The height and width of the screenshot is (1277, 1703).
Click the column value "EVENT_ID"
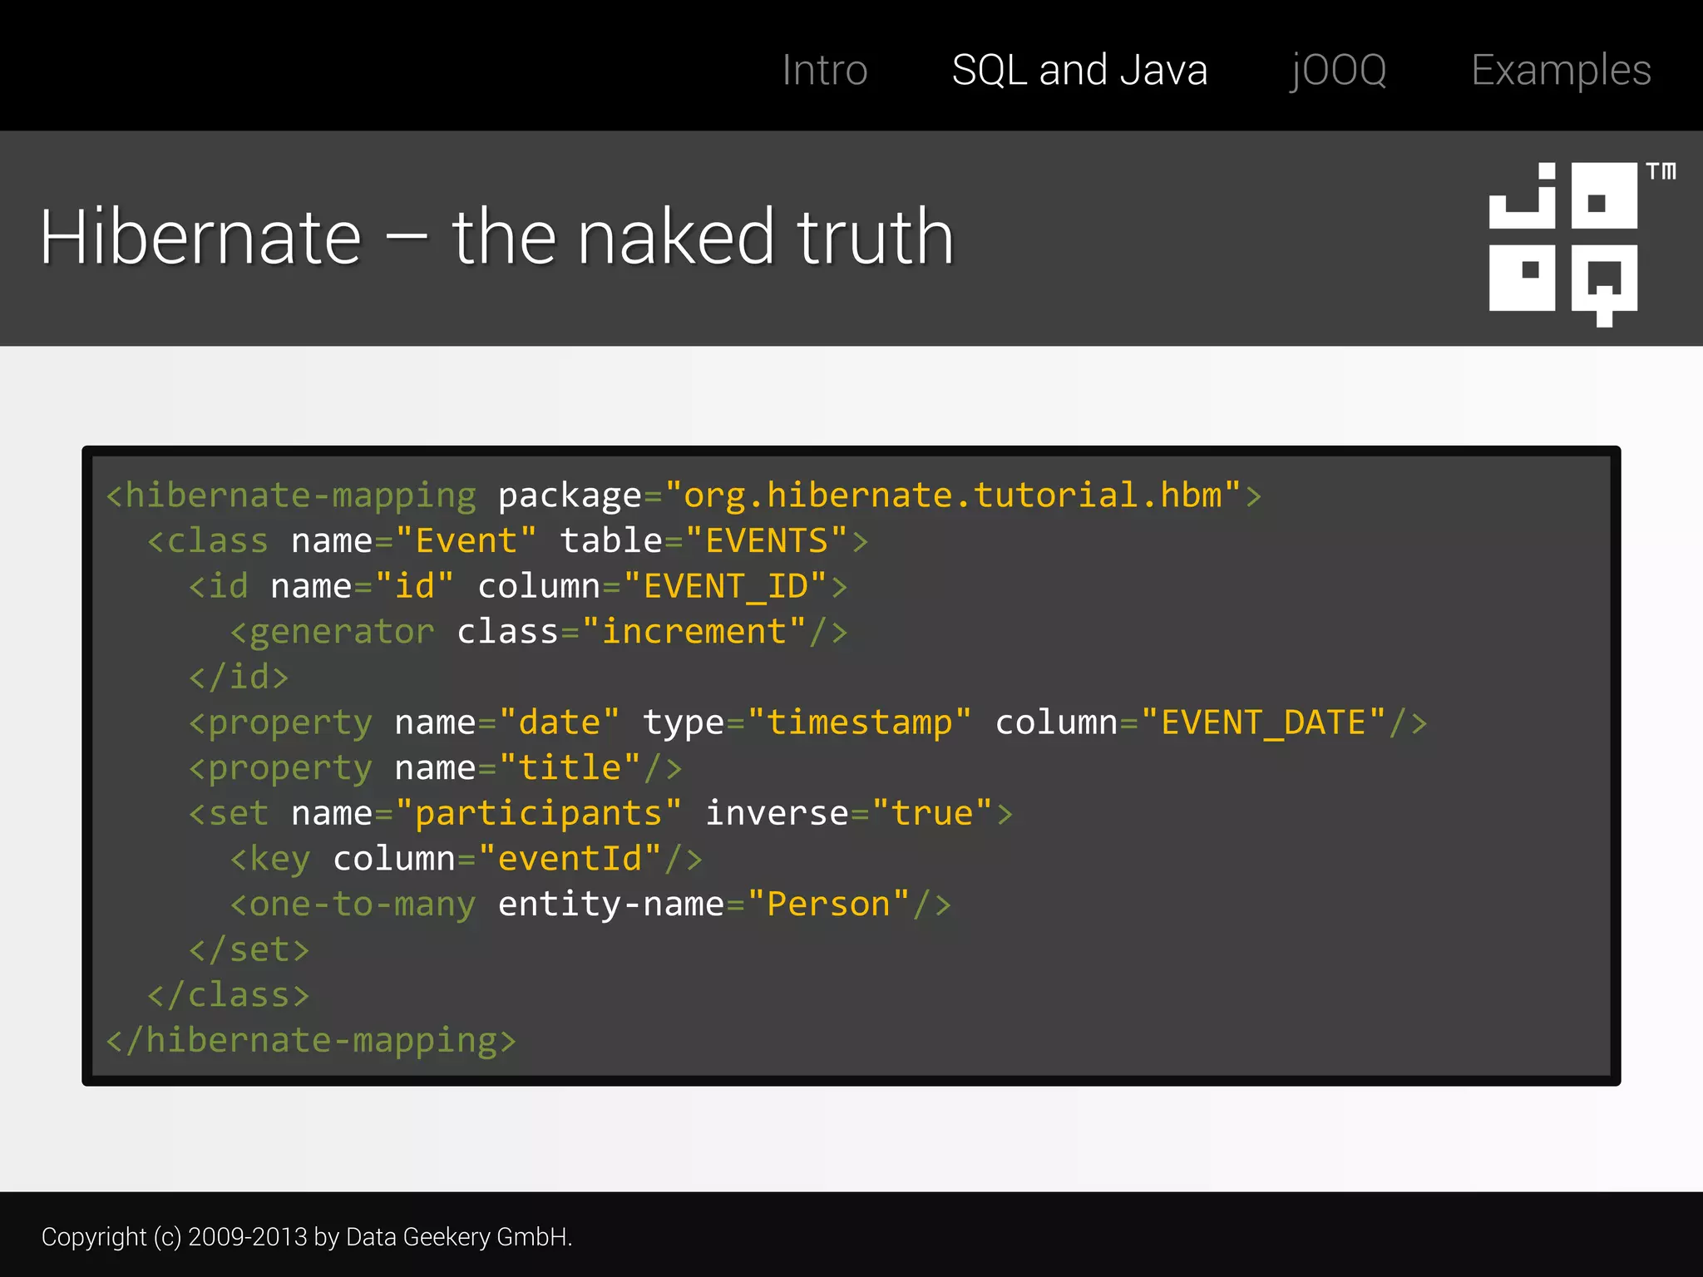724,587
